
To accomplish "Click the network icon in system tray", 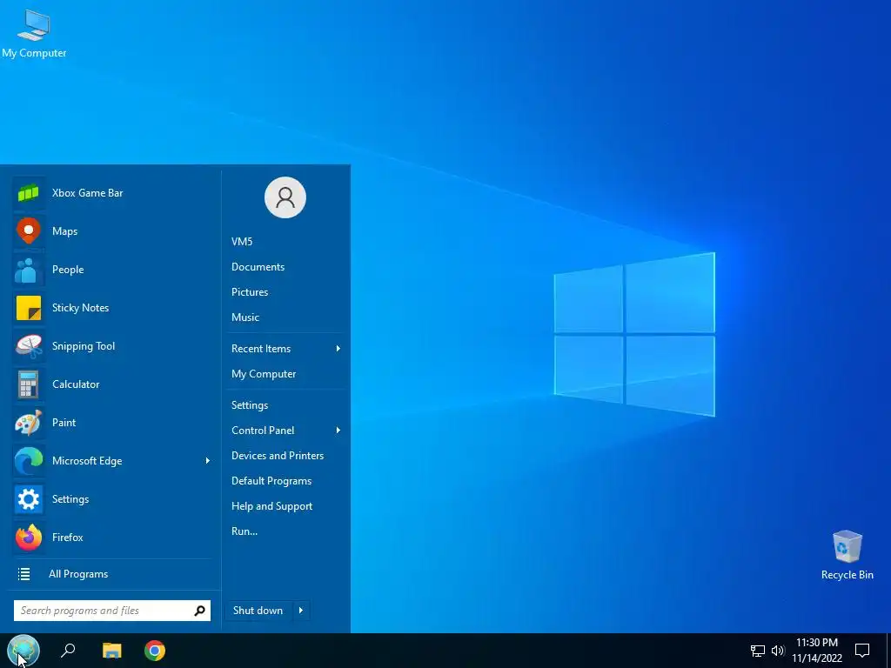I will tap(758, 651).
